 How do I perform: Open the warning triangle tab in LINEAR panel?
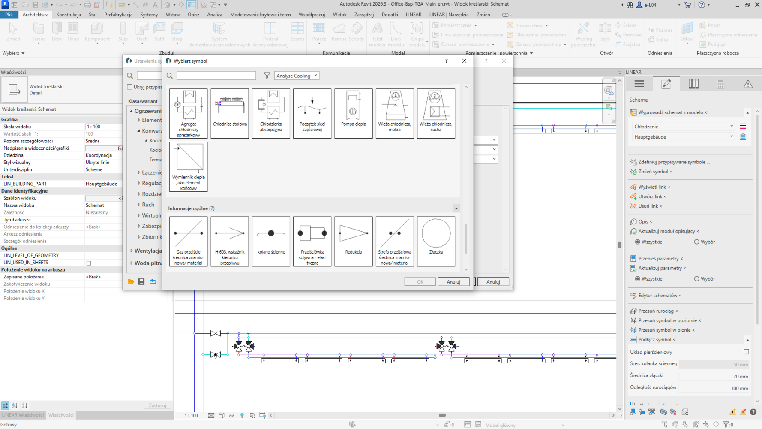747,84
